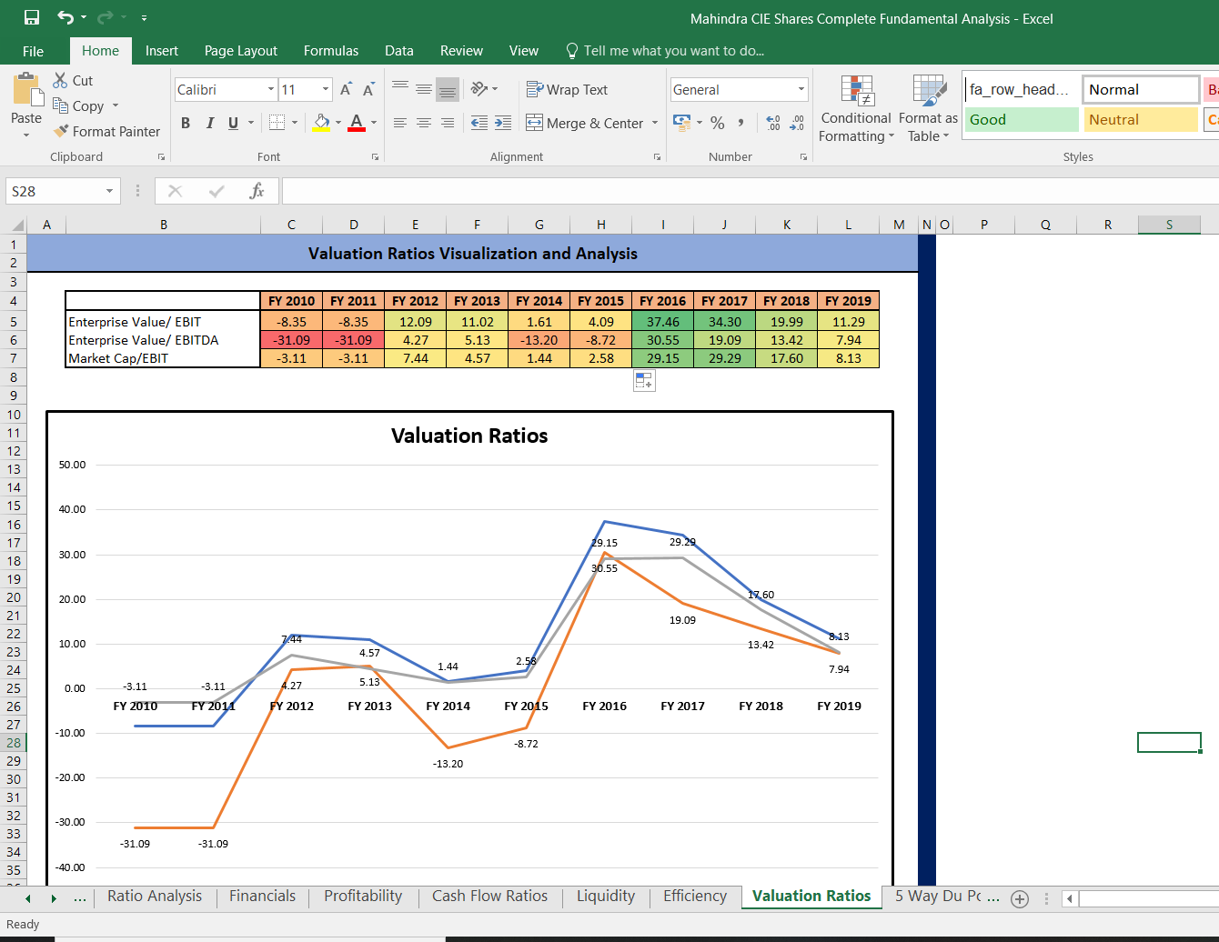Switch to the Data ribbon tab
Viewport: 1219px width, 942px height.
coord(398,51)
